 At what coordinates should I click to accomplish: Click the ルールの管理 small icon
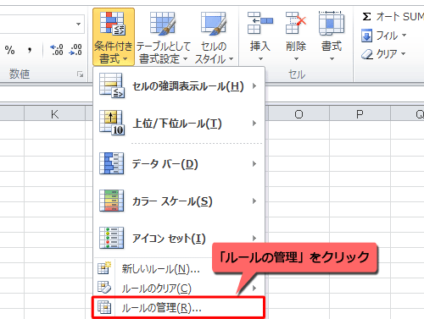(x=104, y=307)
